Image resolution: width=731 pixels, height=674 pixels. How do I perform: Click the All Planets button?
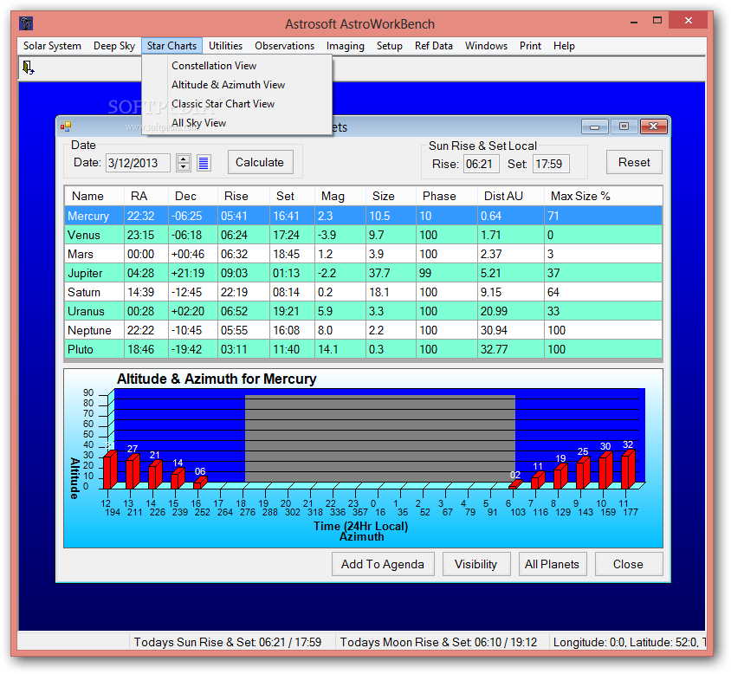pos(553,564)
